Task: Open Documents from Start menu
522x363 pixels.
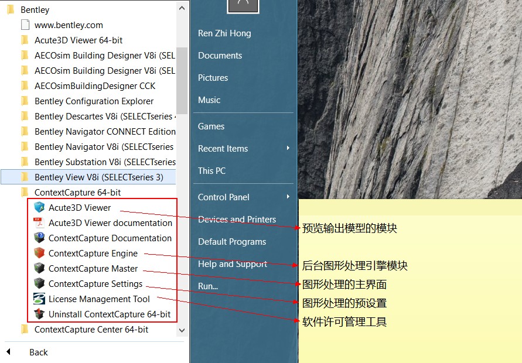Action: pyautogui.click(x=220, y=56)
